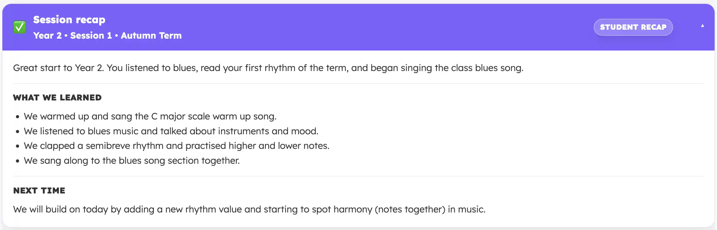Click the Session recap title
Image resolution: width=717 pixels, height=230 pixels.
[69, 20]
